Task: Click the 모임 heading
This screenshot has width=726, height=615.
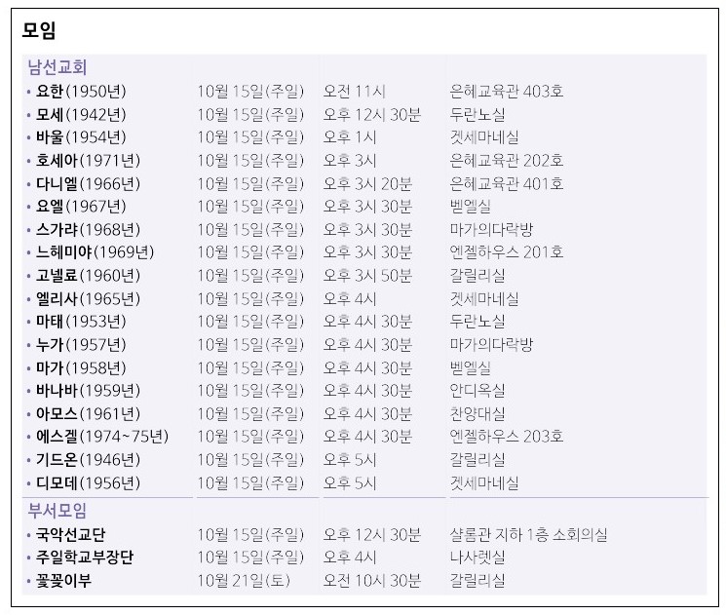Action: tap(40, 30)
